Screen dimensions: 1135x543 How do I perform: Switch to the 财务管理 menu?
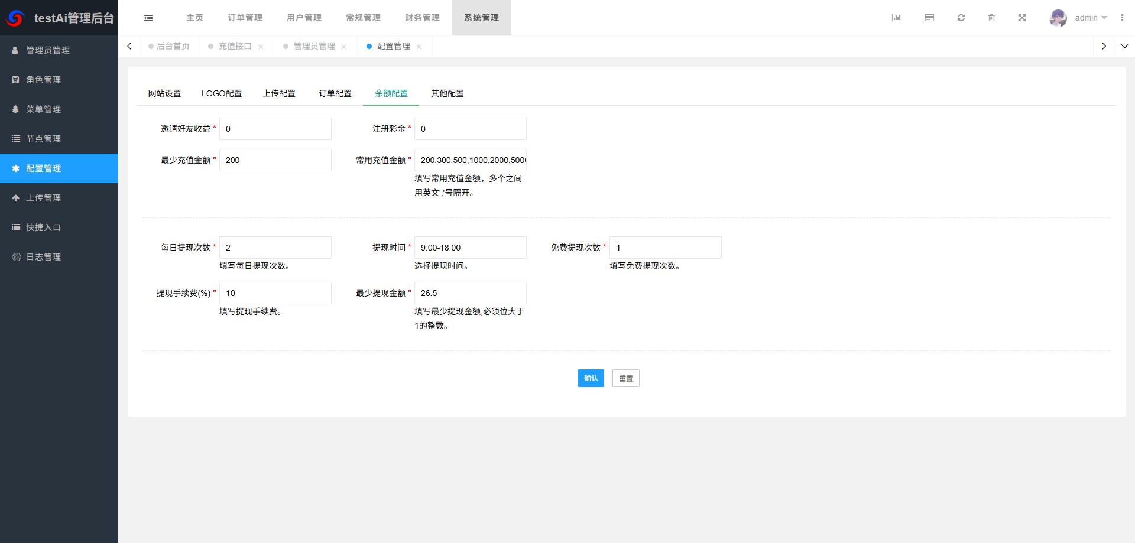pos(422,18)
